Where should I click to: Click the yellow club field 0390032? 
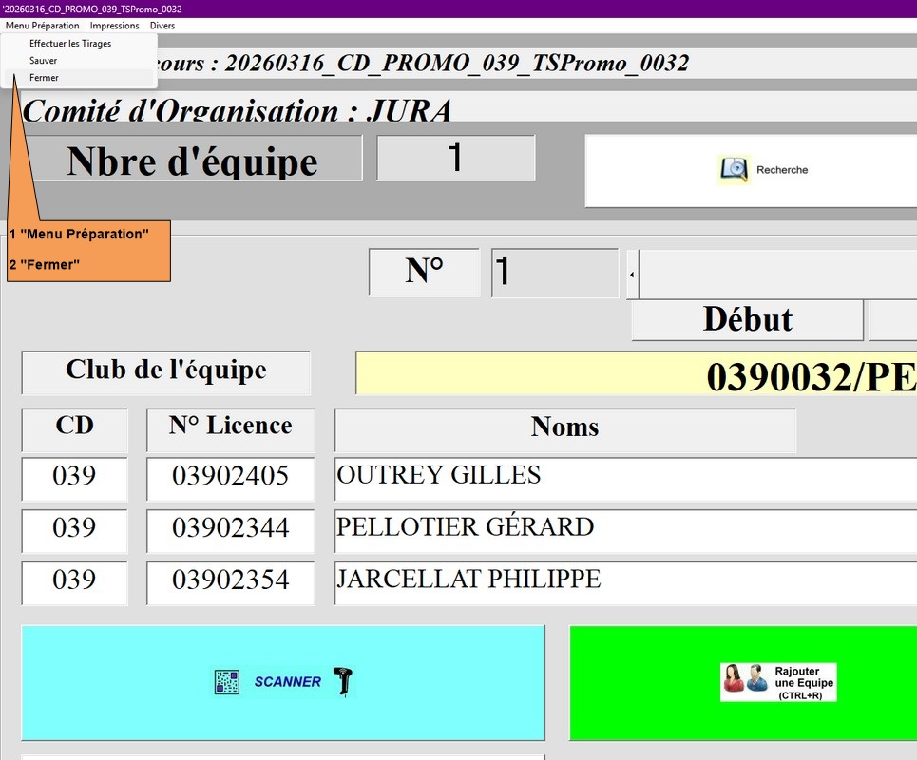(635, 374)
